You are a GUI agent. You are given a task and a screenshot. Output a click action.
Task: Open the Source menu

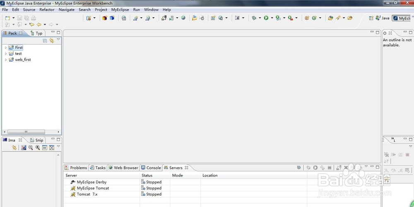(29, 9)
